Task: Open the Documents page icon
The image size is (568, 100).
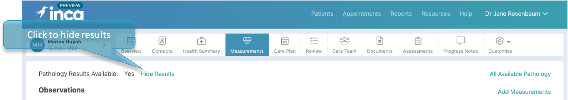Action: point(380,41)
